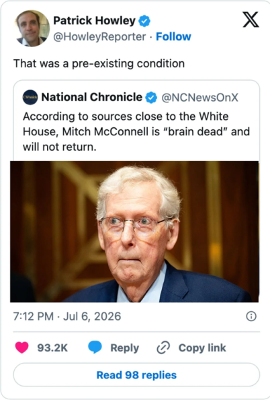
Task: Click the X logo icon
Action: click(x=251, y=20)
